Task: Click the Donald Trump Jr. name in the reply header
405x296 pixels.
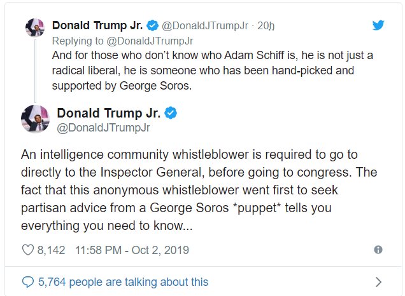Action: (97, 26)
